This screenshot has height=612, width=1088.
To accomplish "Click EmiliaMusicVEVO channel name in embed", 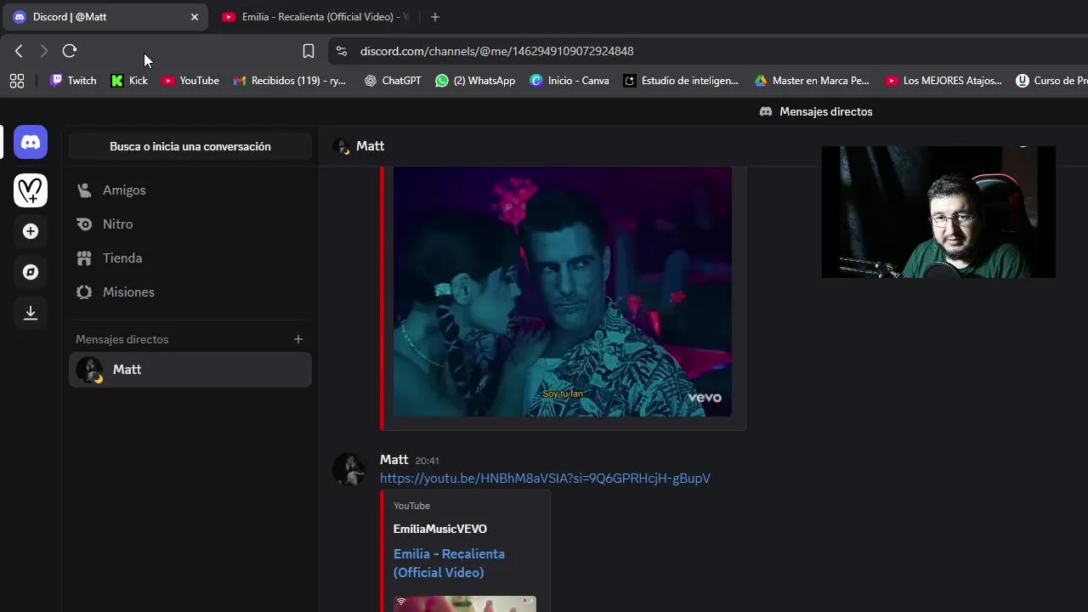I will tap(440, 529).
